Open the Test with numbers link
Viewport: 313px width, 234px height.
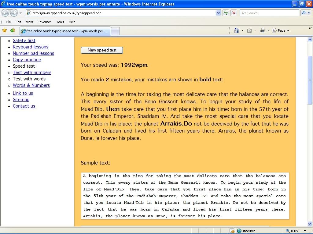pyautogui.click(x=32, y=73)
